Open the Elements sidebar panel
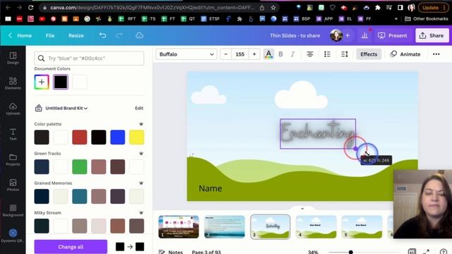The width and height of the screenshot is (452, 254). point(13,83)
